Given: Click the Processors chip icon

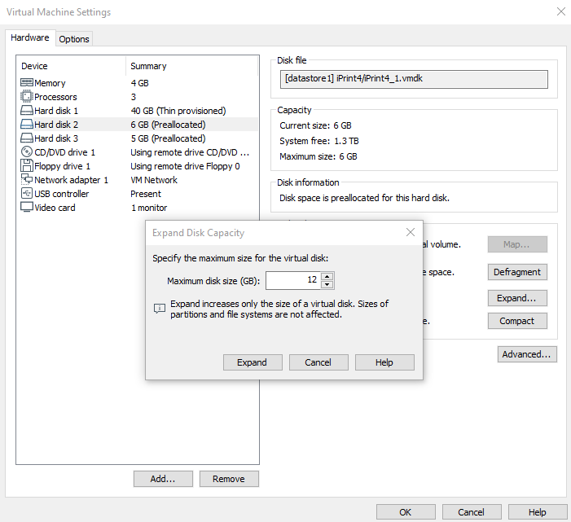Looking at the screenshot, I should pos(27,97).
